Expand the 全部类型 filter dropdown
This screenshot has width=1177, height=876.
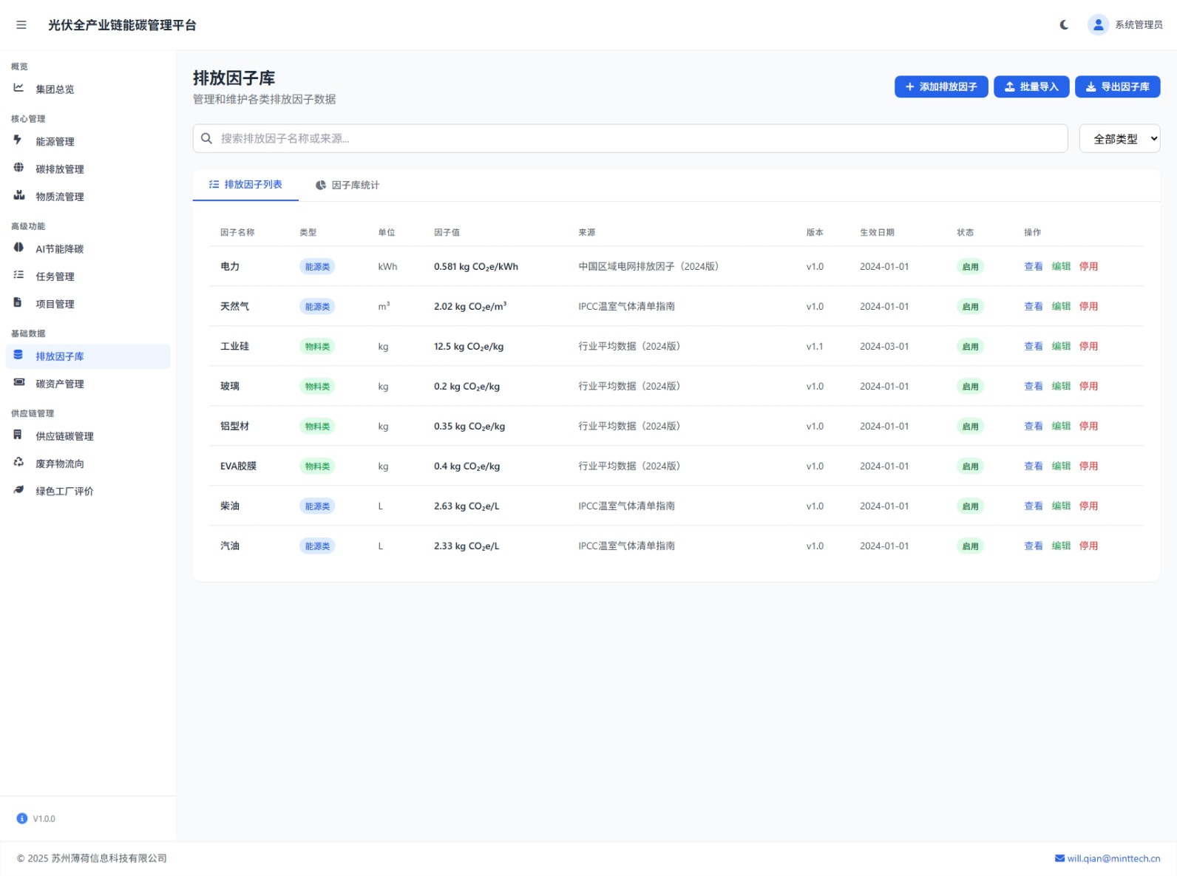coord(1119,139)
